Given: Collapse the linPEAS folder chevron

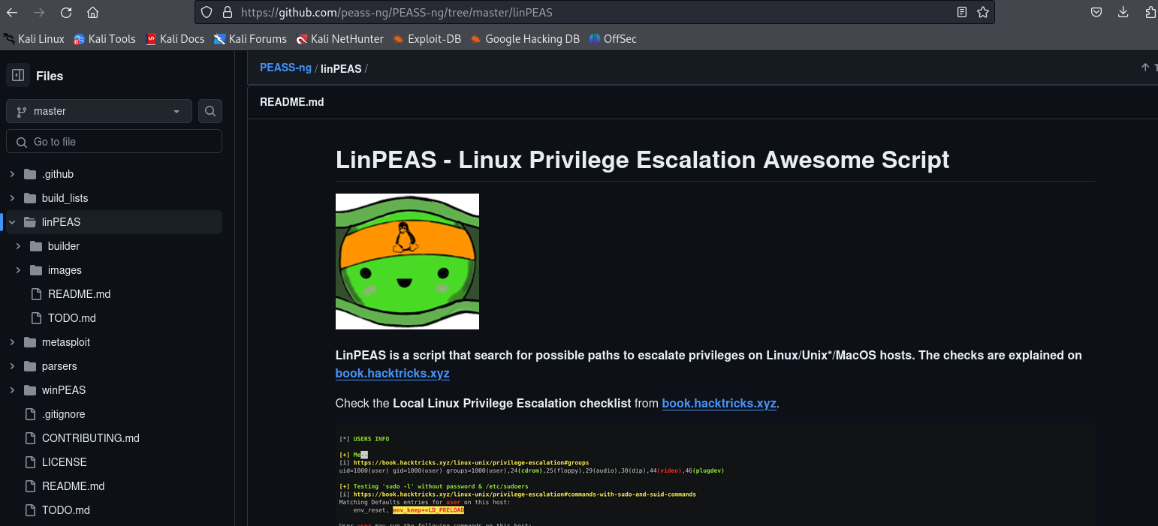Looking at the screenshot, I should coord(12,222).
